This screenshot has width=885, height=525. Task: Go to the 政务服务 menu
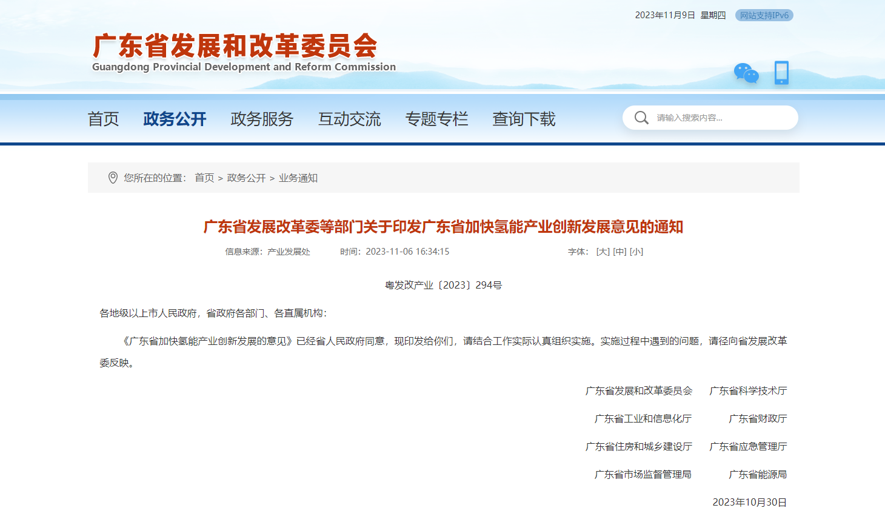coord(262,119)
